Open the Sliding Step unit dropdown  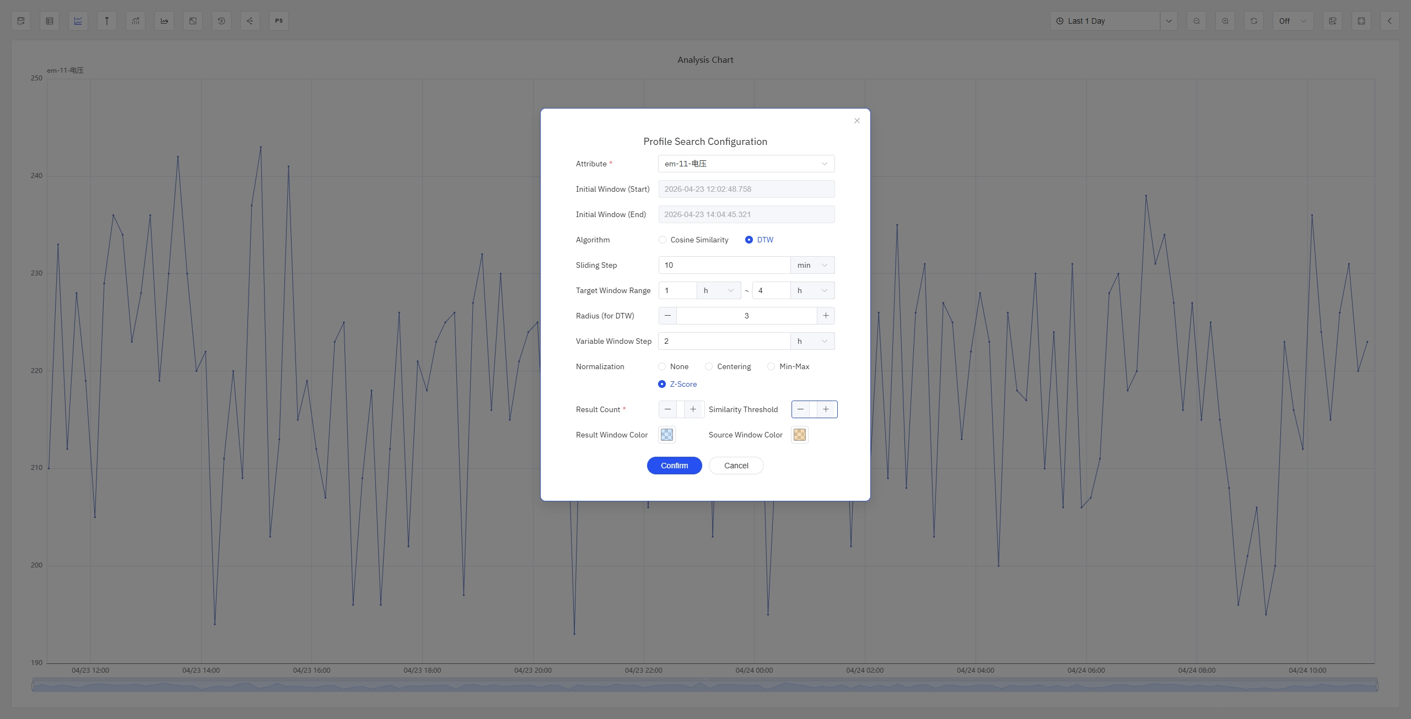click(x=812, y=265)
